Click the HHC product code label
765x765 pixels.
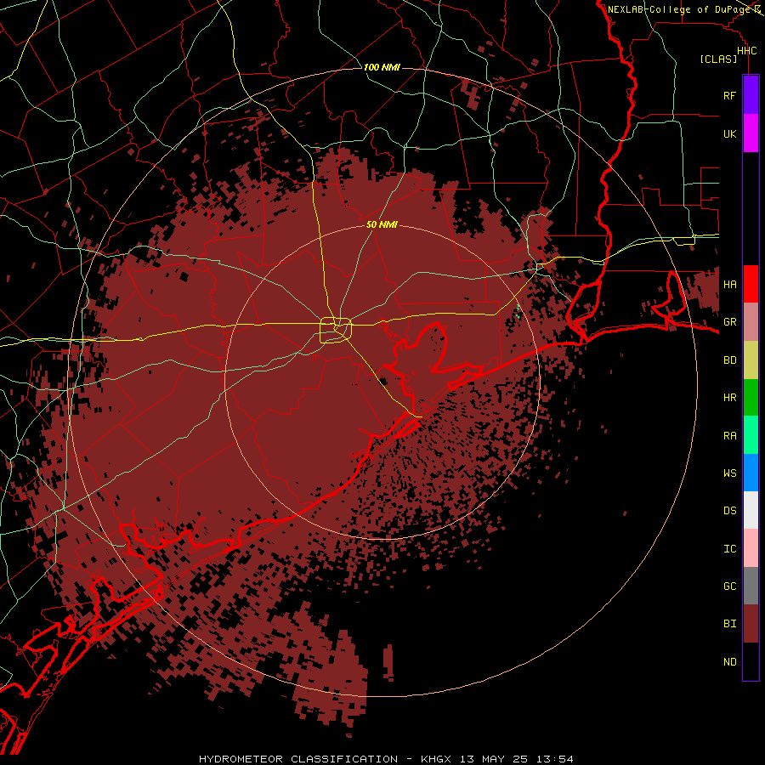[746, 51]
